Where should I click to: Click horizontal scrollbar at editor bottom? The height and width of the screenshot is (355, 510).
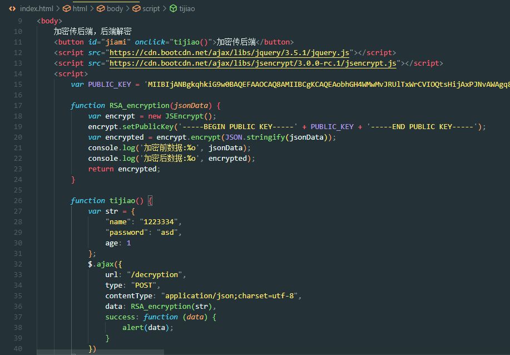pos(100,352)
